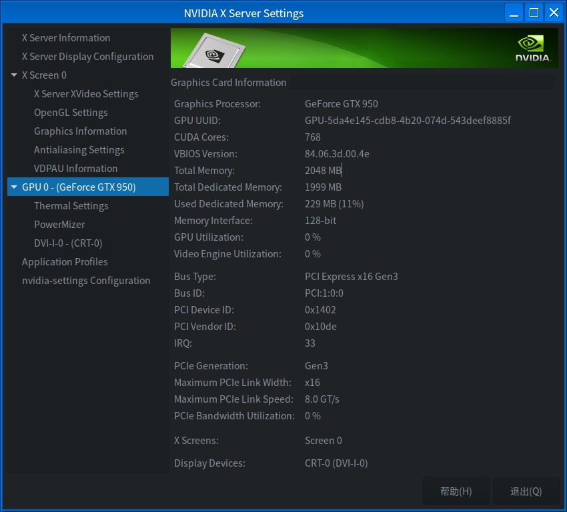Select X Server Display Configuration
Viewport: 567px width, 512px height.
[x=87, y=57]
